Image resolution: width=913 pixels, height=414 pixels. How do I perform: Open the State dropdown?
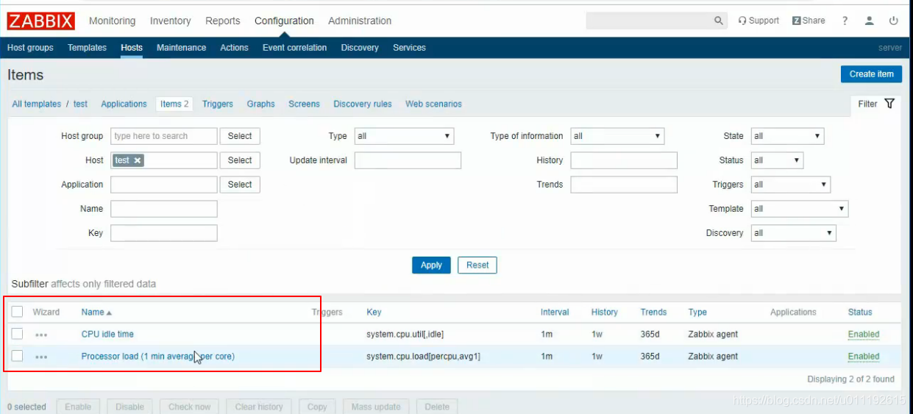coord(787,136)
